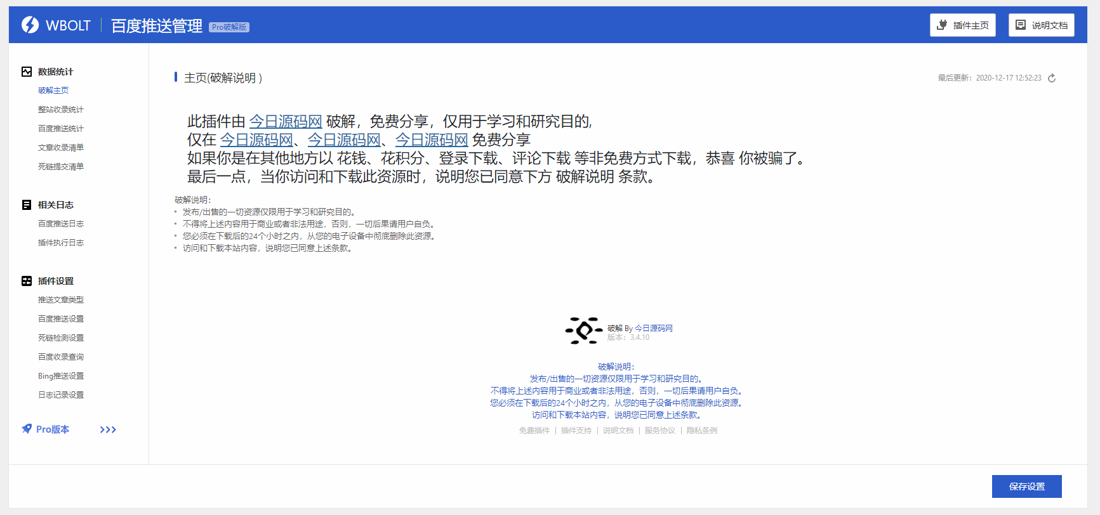Image resolution: width=1100 pixels, height=515 pixels.
Task: Click the middle 今日源码网 link in second line
Action: tap(344, 140)
